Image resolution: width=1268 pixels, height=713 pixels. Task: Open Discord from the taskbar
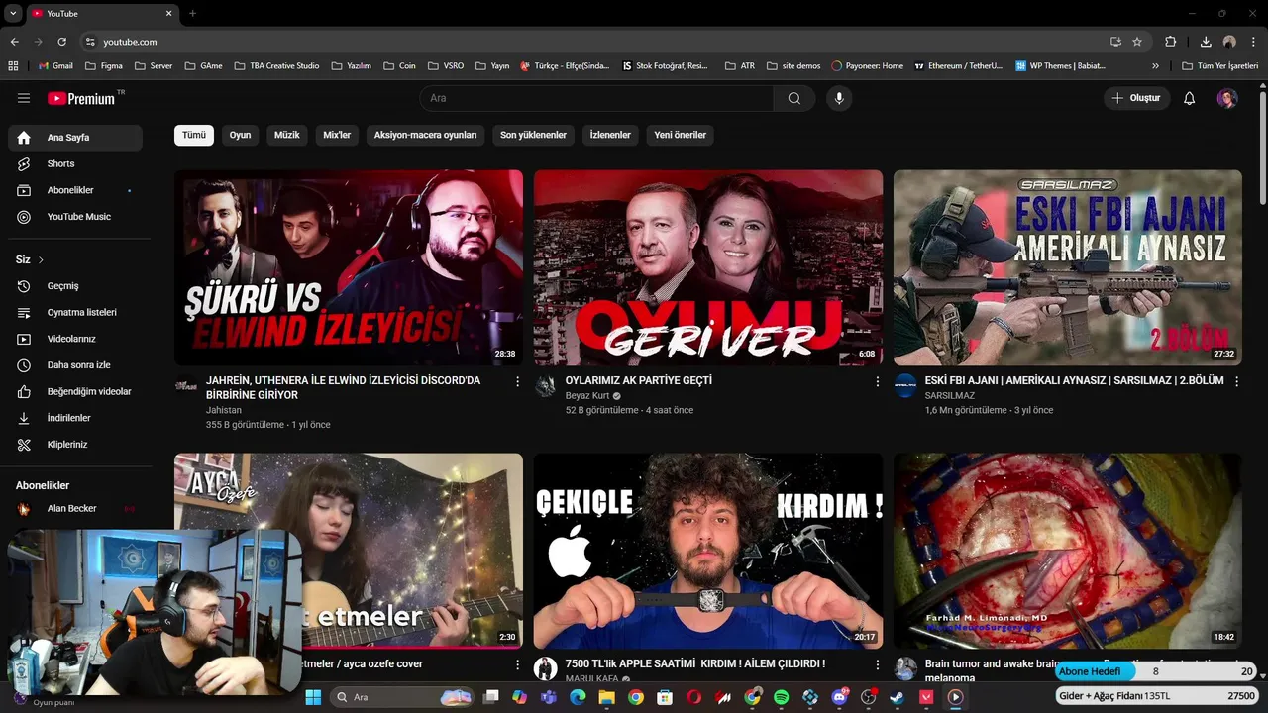839,697
